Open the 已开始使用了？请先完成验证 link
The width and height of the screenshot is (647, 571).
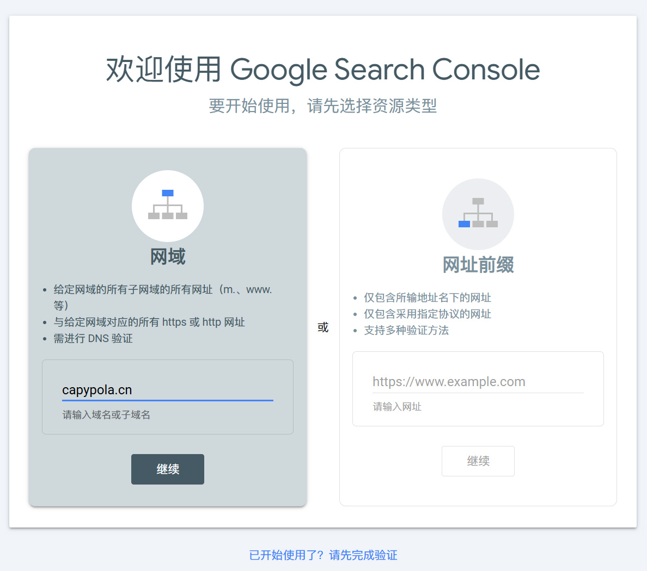323,555
